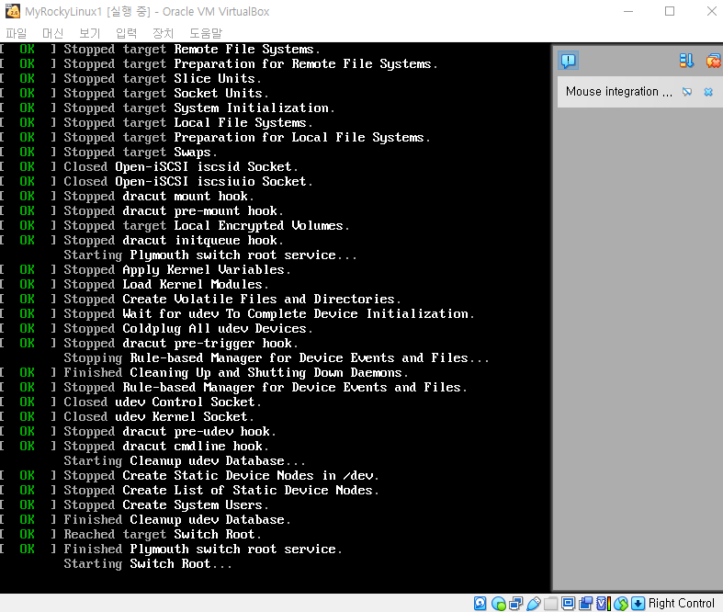Toggle the notification center speech-bubble icon

pos(568,61)
